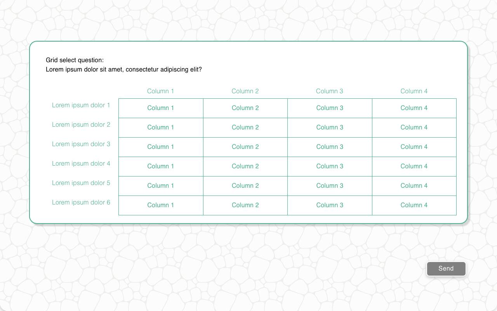Choose Column 4 in Lorem ipsum dolor 1 row
This screenshot has height=311, width=497.
[x=414, y=108]
